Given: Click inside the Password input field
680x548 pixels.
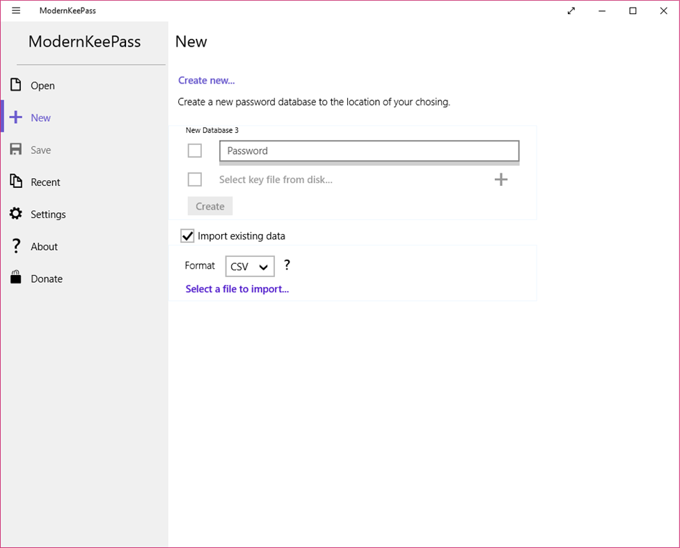Looking at the screenshot, I should pyautogui.click(x=369, y=150).
